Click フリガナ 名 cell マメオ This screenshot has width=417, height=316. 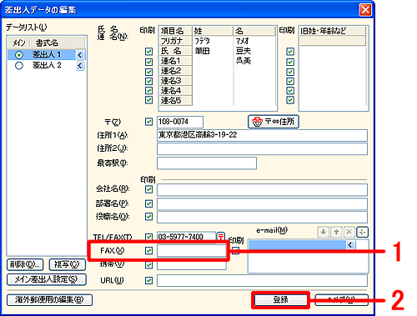click(x=254, y=41)
